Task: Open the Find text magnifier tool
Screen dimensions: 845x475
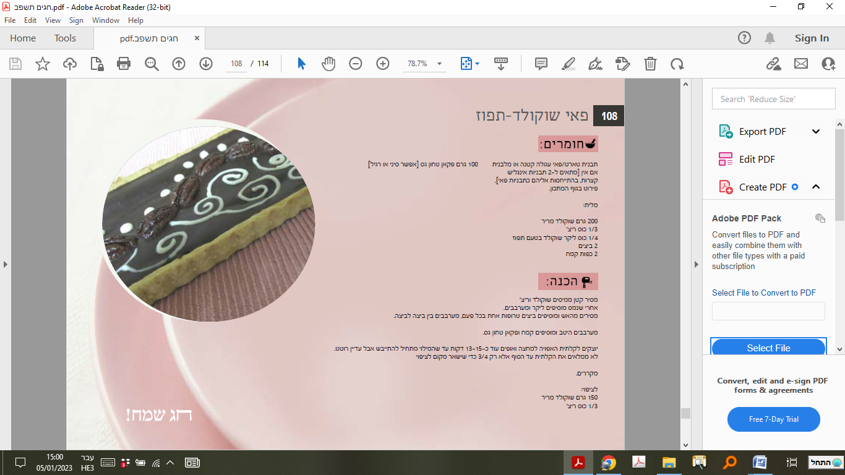Action: point(152,64)
